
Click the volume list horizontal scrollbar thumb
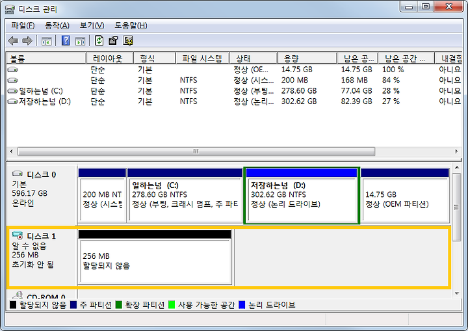click(196, 152)
